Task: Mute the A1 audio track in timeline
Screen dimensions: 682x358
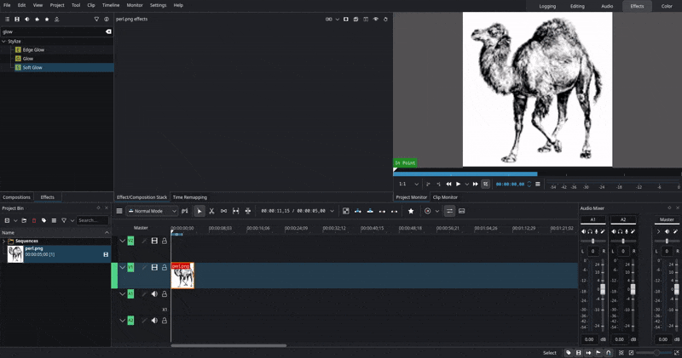Action: (x=154, y=294)
